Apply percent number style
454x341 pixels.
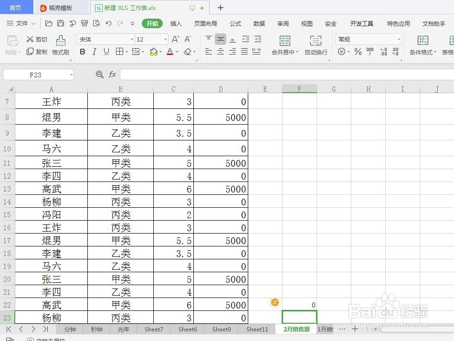(357, 52)
